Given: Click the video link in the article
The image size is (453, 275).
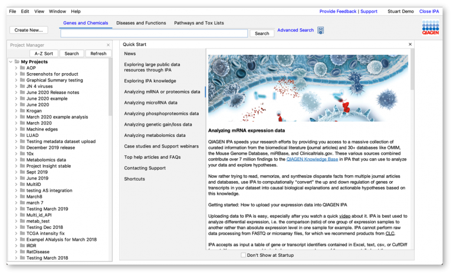Looking at the screenshot, I should pyautogui.click(x=344, y=216).
